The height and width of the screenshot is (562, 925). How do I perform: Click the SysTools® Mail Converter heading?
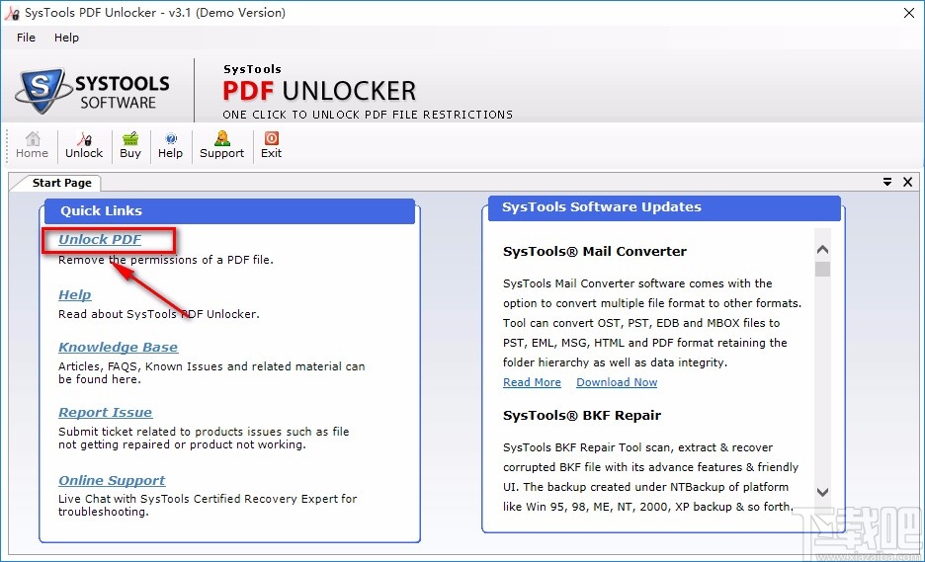595,251
